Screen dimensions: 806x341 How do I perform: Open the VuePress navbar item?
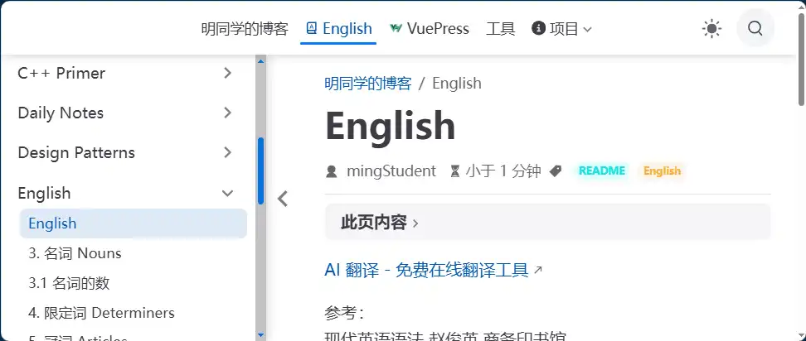pyautogui.click(x=430, y=29)
